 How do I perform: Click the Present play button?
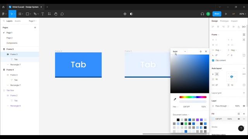[x=226, y=14]
